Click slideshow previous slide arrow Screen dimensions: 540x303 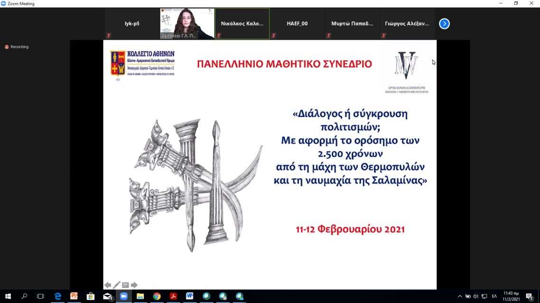[x=108, y=285]
